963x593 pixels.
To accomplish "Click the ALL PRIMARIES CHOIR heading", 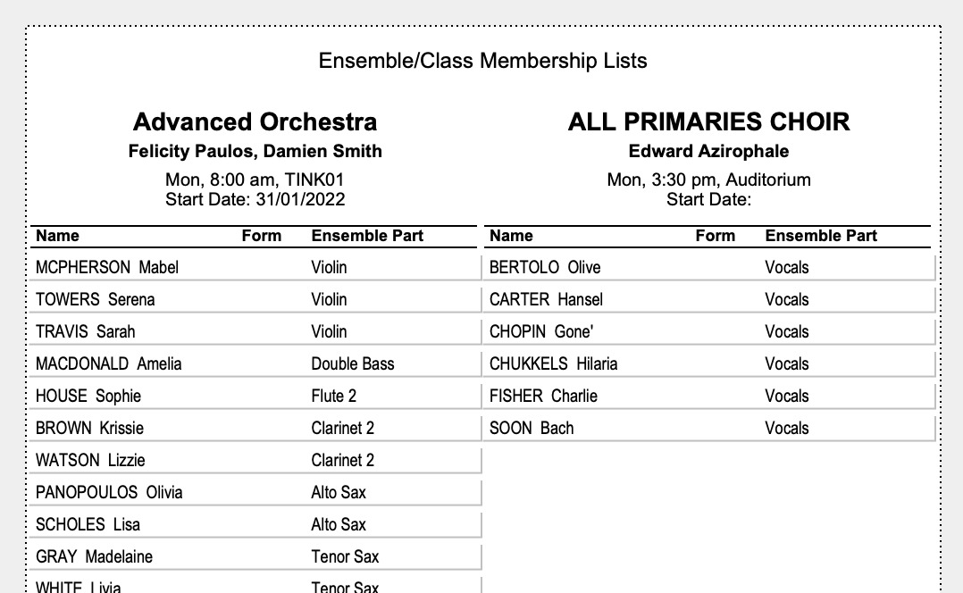I will point(708,121).
